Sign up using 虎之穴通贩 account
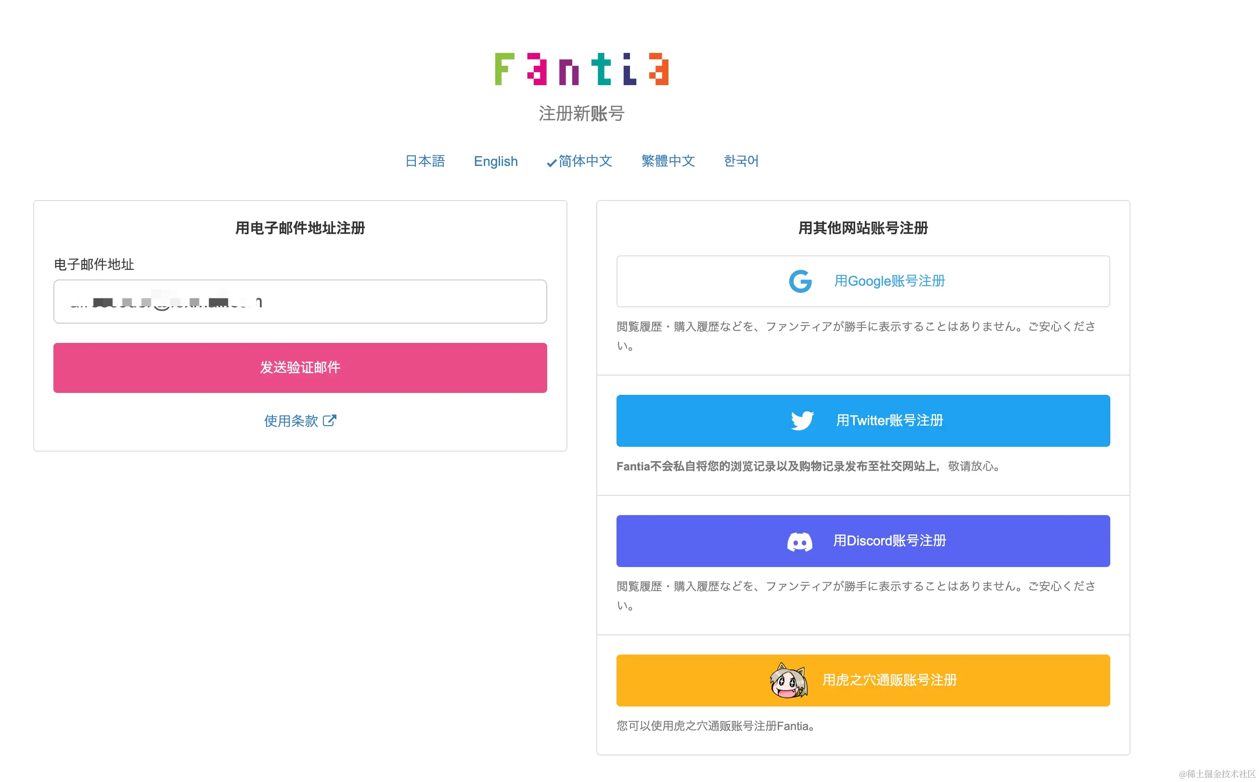 [862, 680]
